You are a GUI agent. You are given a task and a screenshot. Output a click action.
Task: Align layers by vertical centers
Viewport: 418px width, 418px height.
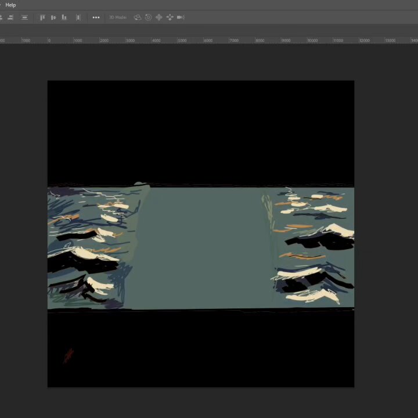(x=53, y=17)
